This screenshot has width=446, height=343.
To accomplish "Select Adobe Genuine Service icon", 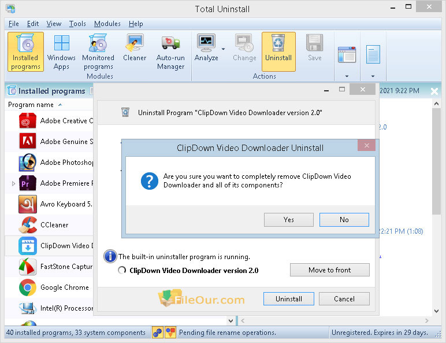I will [28, 141].
